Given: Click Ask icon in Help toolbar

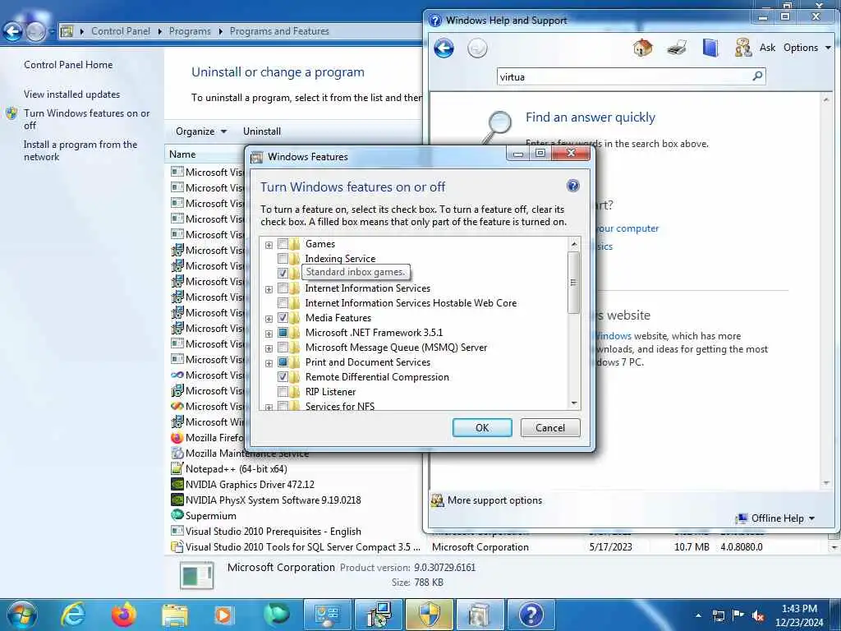Looking at the screenshot, I should [x=742, y=48].
